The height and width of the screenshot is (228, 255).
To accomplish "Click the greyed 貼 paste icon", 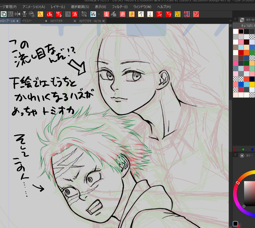I will (11, 14).
